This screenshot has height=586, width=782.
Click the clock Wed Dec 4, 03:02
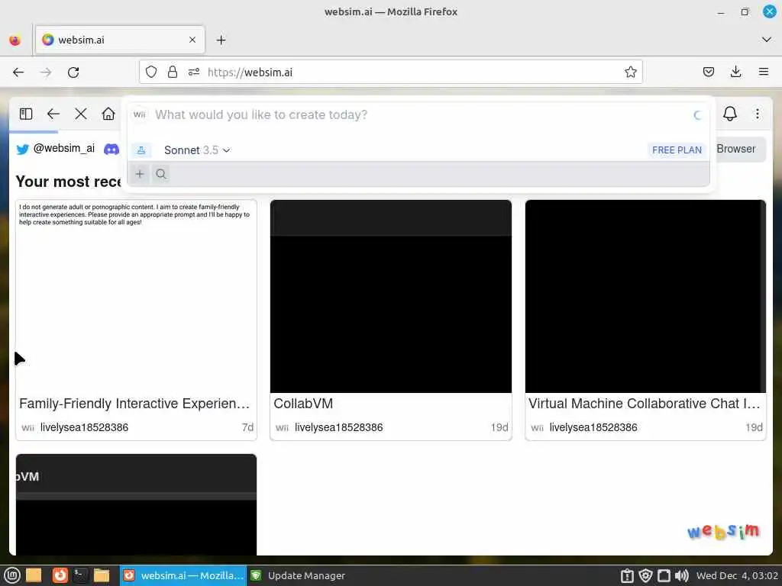pos(737,575)
